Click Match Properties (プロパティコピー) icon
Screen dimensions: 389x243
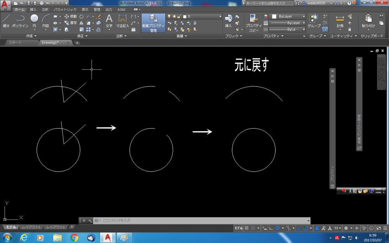click(x=254, y=23)
